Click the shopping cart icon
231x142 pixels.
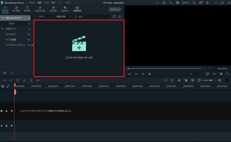pyautogui.click(x=171, y=3)
